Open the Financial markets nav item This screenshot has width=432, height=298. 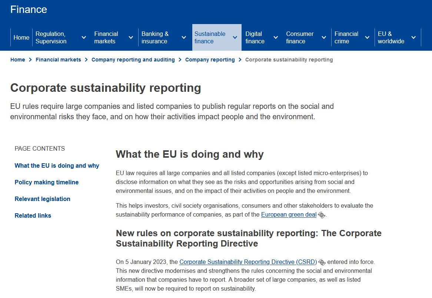pyautogui.click(x=106, y=37)
